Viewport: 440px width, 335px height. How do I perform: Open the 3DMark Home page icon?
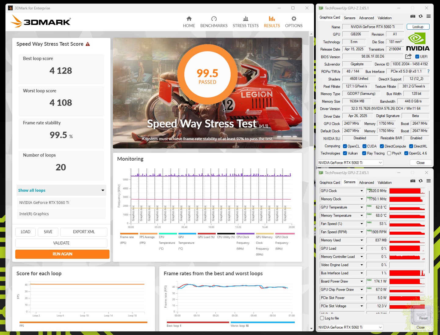(189, 19)
